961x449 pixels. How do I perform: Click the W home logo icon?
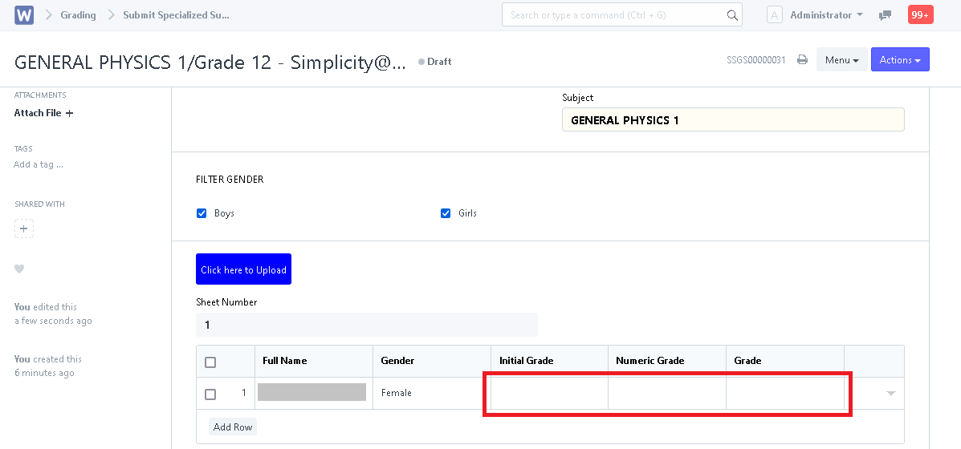(x=24, y=15)
